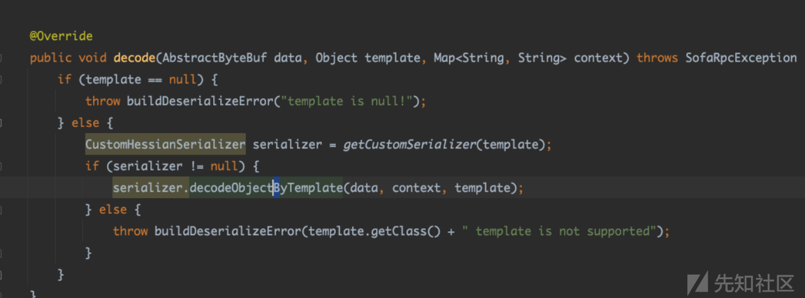The height and width of the screenshot is (298, 805).
Task: Collapse the 'if (template == null)' fold marker
Action: coord(2,79)
